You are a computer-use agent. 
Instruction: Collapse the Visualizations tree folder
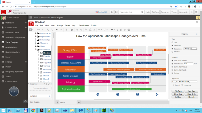coord(35,49)
